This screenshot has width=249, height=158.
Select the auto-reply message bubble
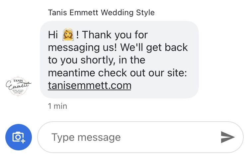coord(119,60)
